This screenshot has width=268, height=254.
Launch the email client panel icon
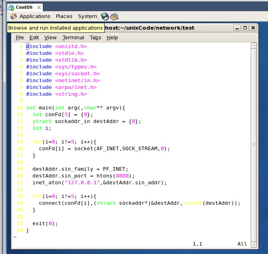click(114, 16)
